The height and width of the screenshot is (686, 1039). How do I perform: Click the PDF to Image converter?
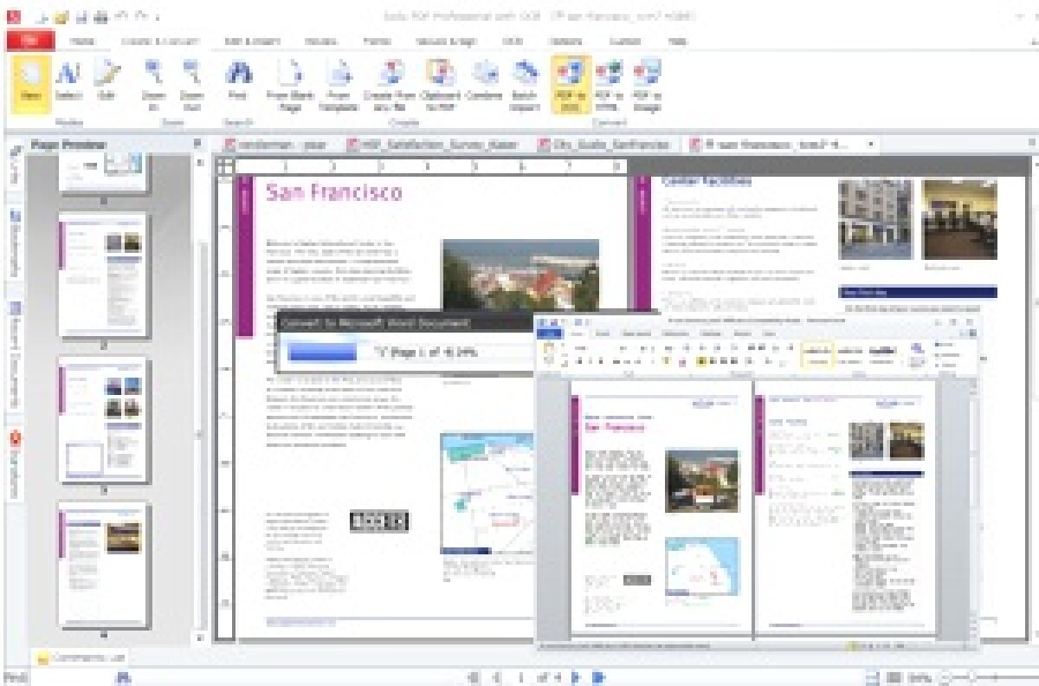click(647, 84)
